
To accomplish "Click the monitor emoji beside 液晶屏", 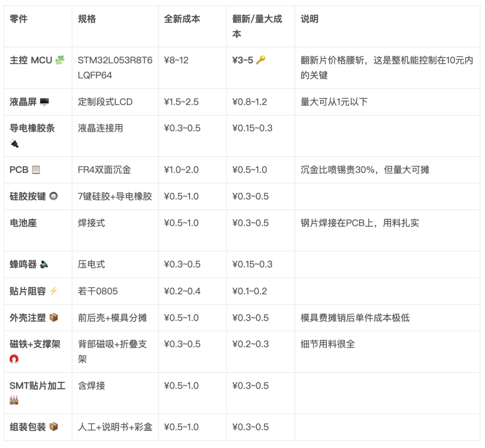I will (44, 102).
